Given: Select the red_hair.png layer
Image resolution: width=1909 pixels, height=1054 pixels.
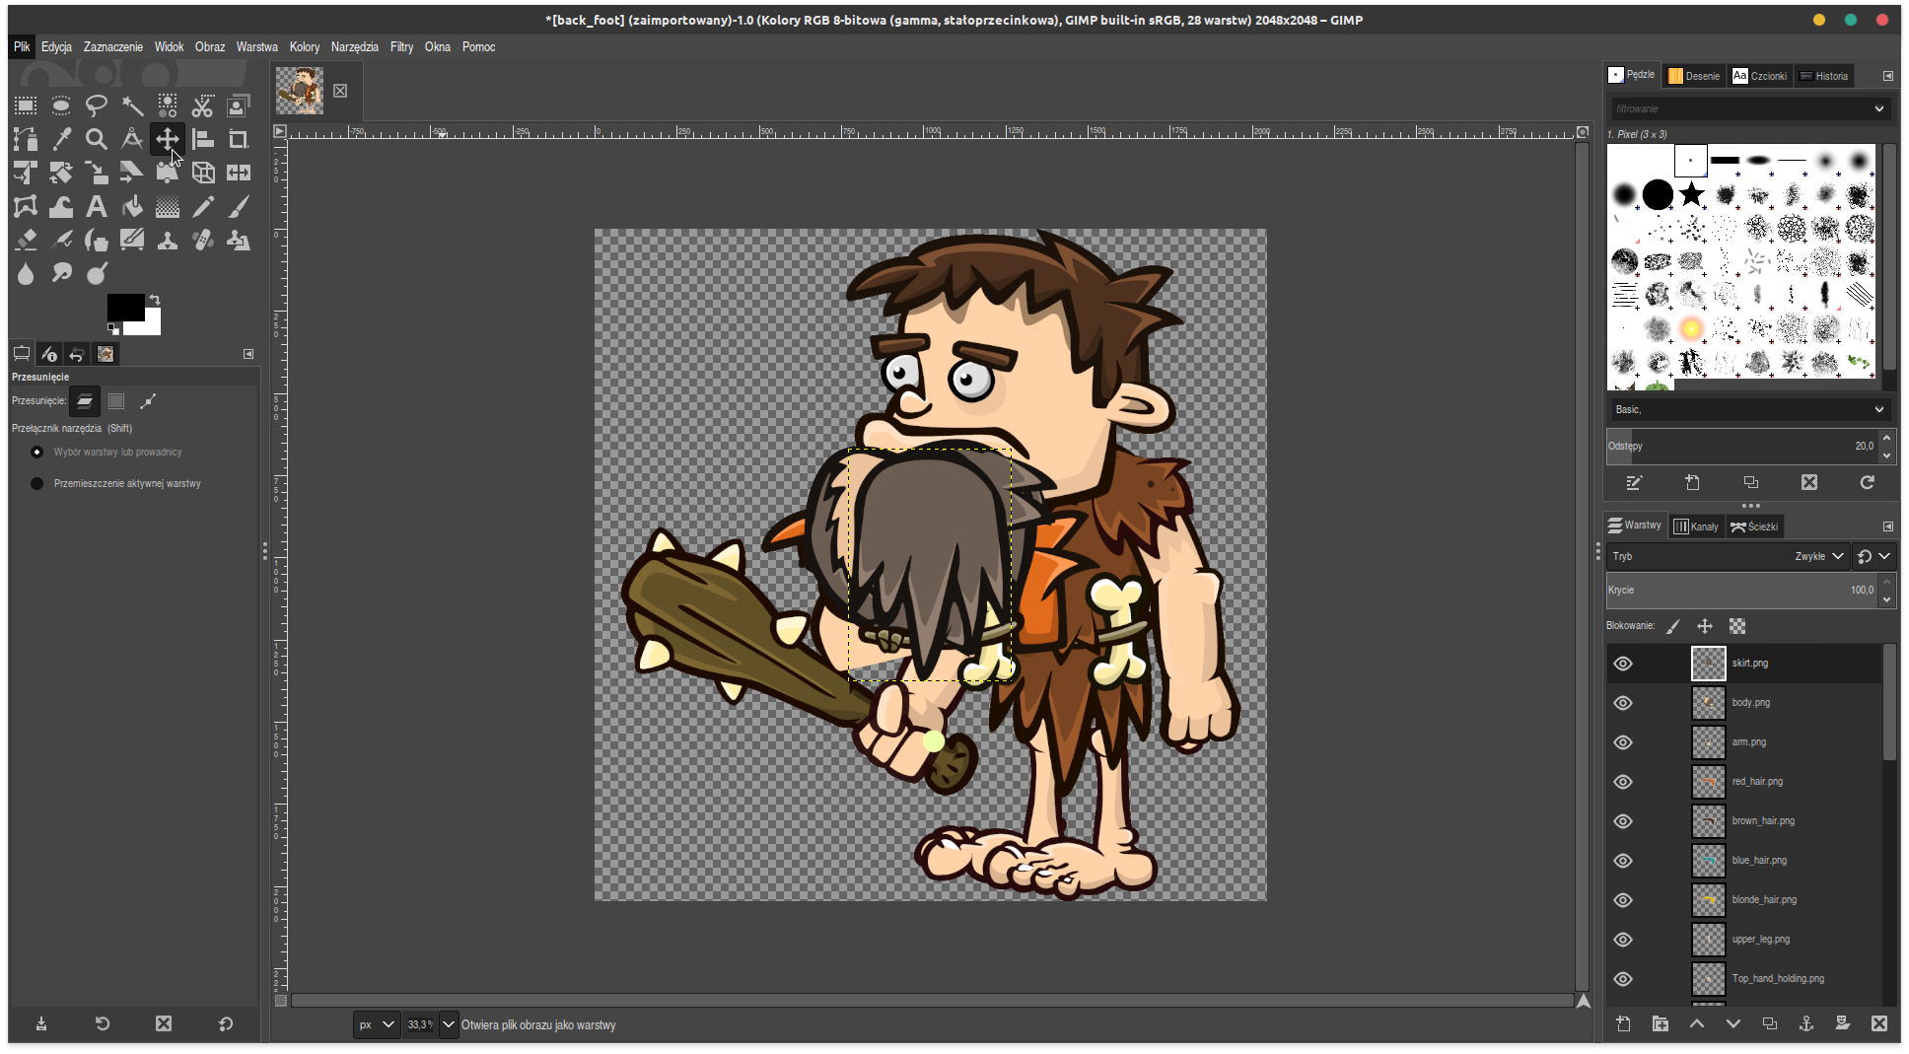Looking at the screenshot, I should pos(1757,782).
